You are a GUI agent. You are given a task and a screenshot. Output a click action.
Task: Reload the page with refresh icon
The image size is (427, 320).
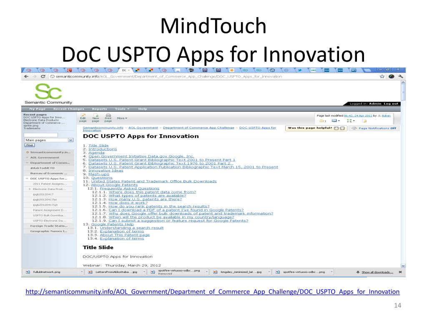click(x=43, y=77)
